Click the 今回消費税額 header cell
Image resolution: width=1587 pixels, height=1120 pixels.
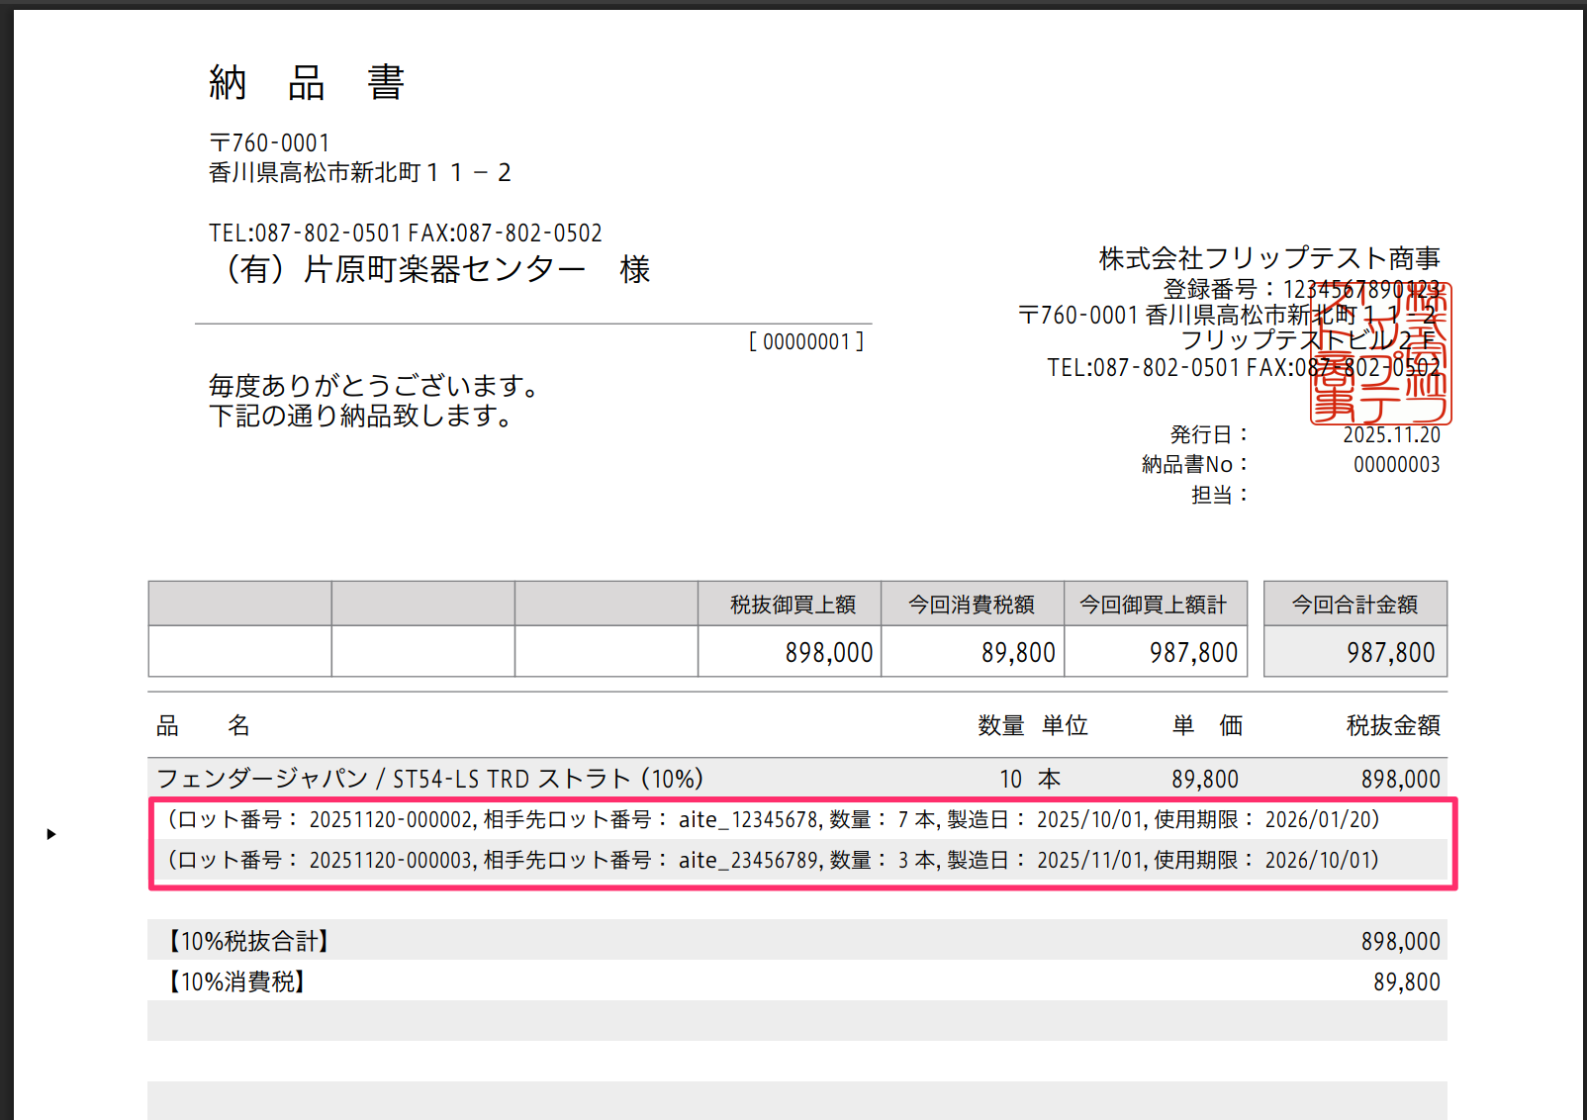[x=973, y=604]
